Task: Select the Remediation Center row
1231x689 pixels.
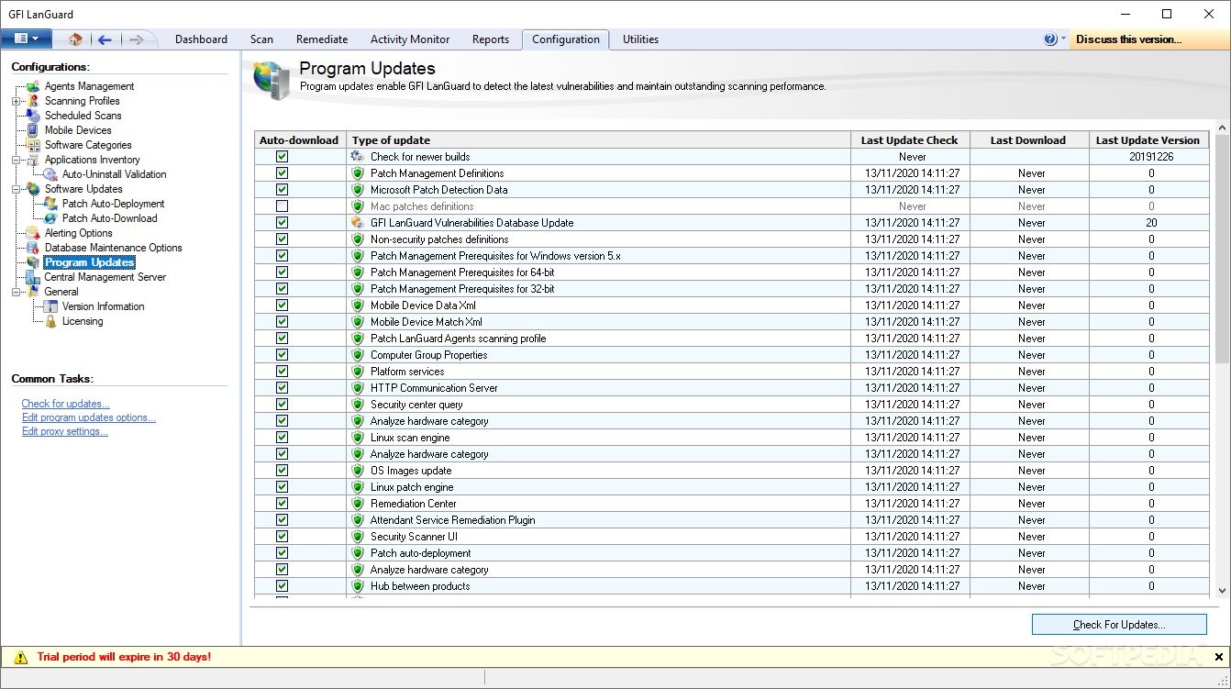Action: point(732,504)
